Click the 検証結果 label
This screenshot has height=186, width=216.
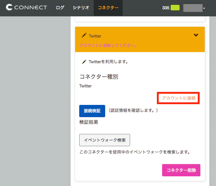[89, 122]
